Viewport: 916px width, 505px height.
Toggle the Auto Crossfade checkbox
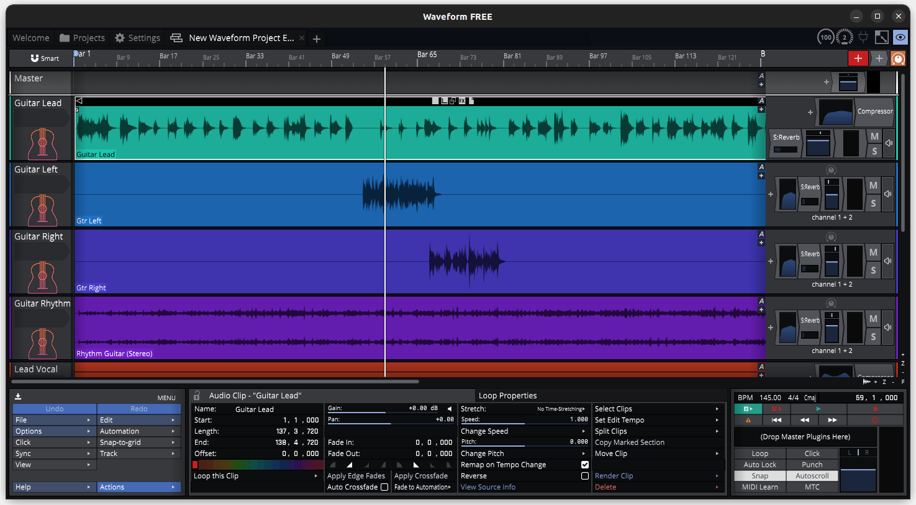tap(384, 487)
